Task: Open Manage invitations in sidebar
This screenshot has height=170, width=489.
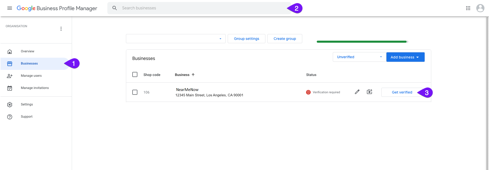Action: (x=35, y=88)
